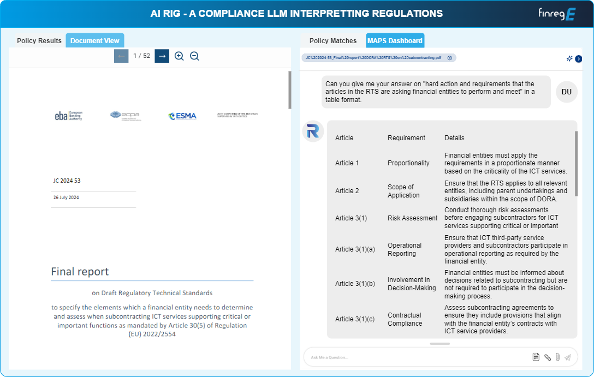Click the Contractual Compliance cell
The height and width of the screenshot is (377, 594).
coord(405,320)
